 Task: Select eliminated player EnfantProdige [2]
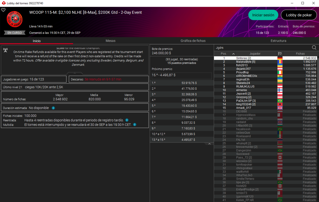266,190
